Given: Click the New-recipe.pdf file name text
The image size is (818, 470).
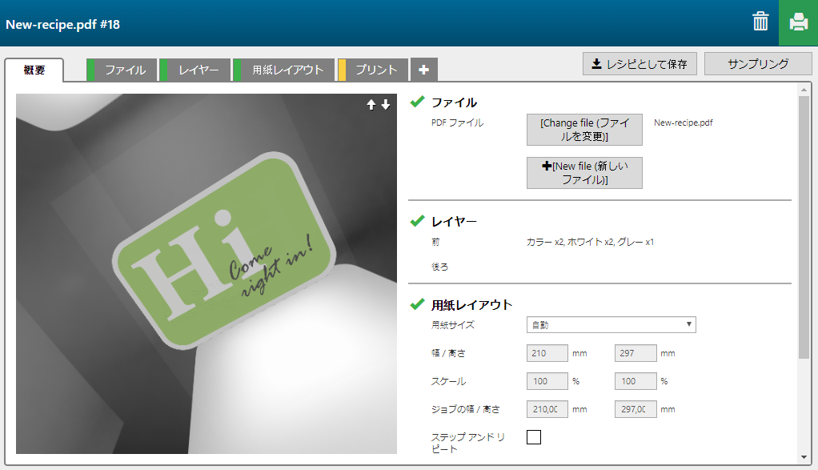Looking at the screenshot, I should tap(683, 123).
